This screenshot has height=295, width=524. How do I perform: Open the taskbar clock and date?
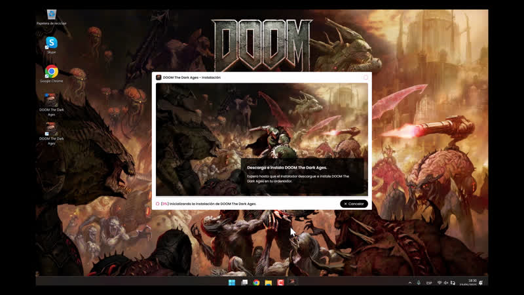click(x=468, y=283)
